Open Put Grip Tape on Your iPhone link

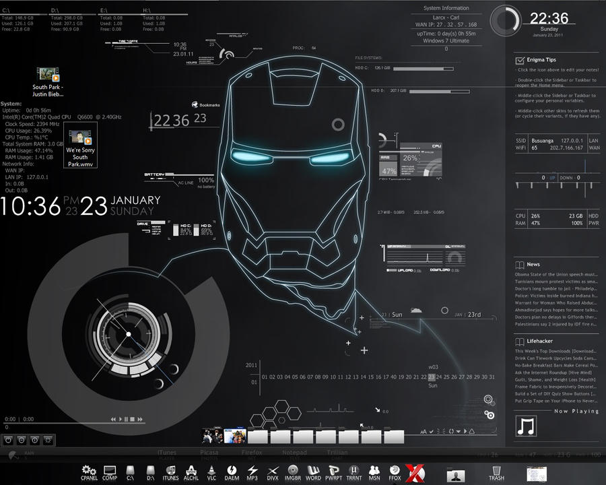tap(556, 401)
